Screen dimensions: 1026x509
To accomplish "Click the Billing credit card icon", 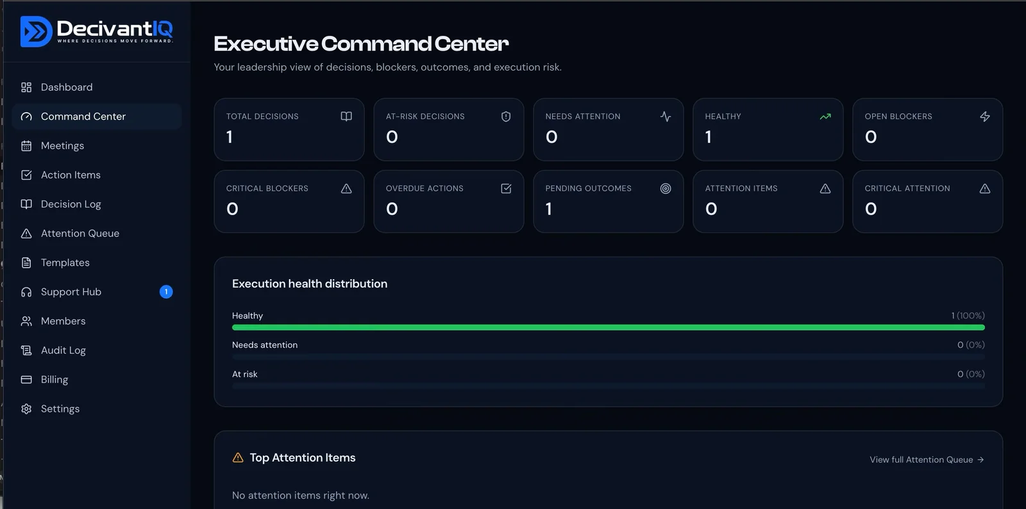I will (x=26, y=380).
